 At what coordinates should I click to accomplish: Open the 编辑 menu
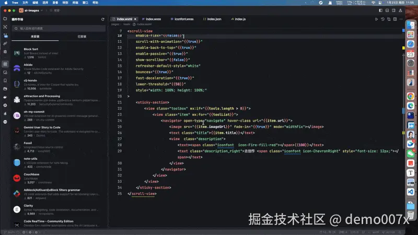[x=35, y=3]
